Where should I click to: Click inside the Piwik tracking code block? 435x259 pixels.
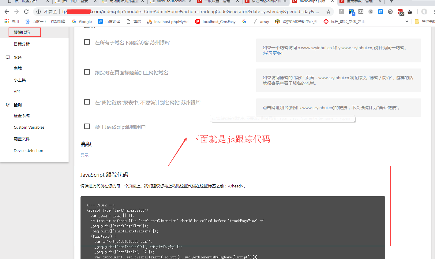233,228
